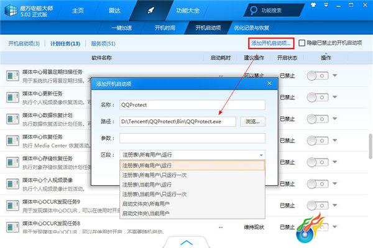Image resolution: width=373 pixels, height=248 pixels.
Task: Click the function search magnifier icon
Action: click(x=254, y=10)
